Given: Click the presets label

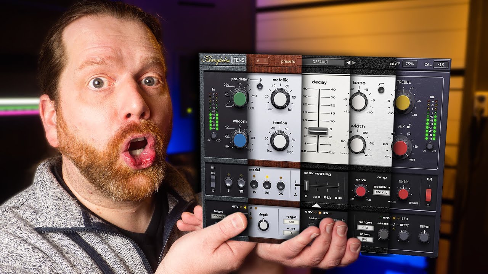Looking at the screenshot, I should click(x=288, y=62).
